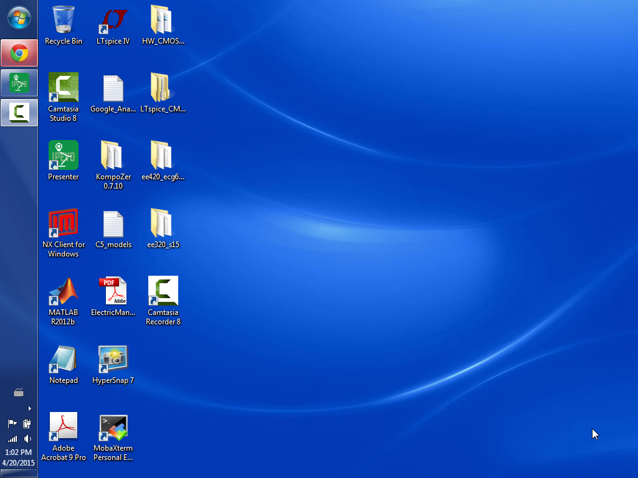Click the volume speaker tray icon
Image resolution: width=638 pixels, height=478 pixels.
(x=27, y=439)
